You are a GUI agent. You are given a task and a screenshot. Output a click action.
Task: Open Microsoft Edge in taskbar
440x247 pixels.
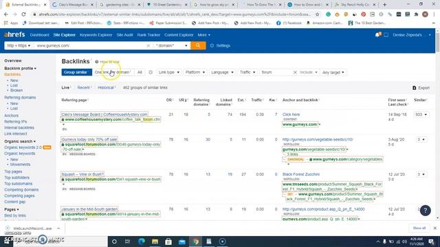pyautogui.click(x=142, y=242)
